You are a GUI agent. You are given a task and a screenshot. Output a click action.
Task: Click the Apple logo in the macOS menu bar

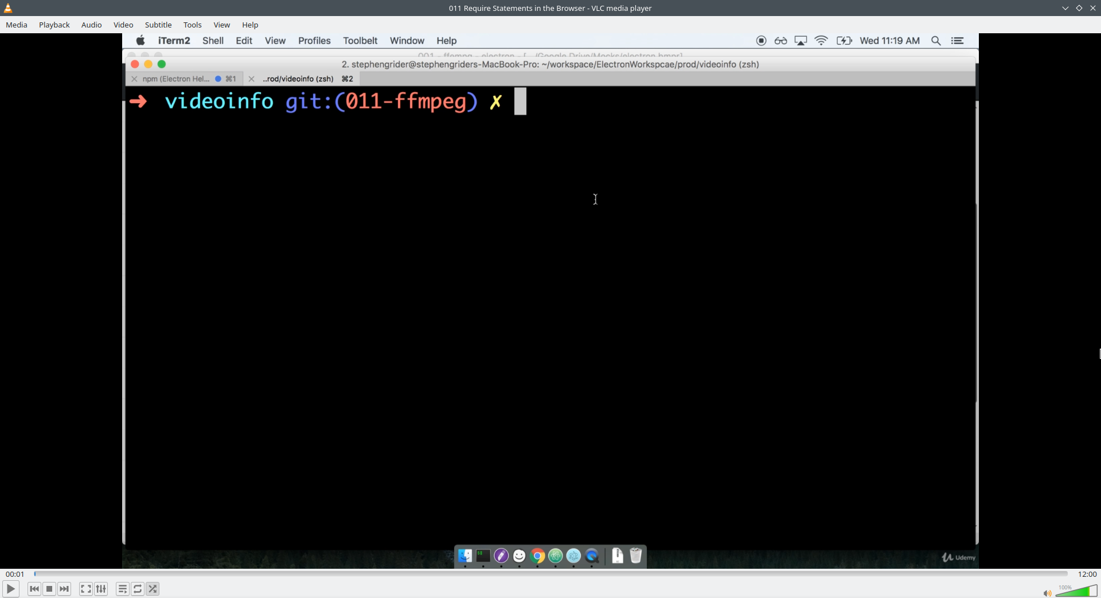click(x=140, y=40)
